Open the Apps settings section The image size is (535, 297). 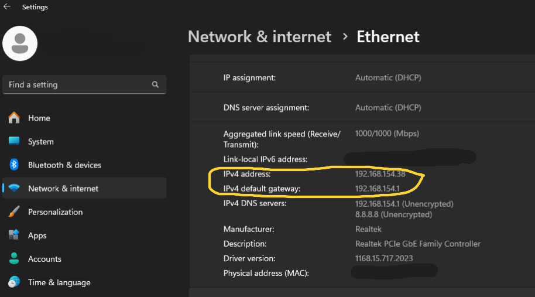(x=37, y=235)
